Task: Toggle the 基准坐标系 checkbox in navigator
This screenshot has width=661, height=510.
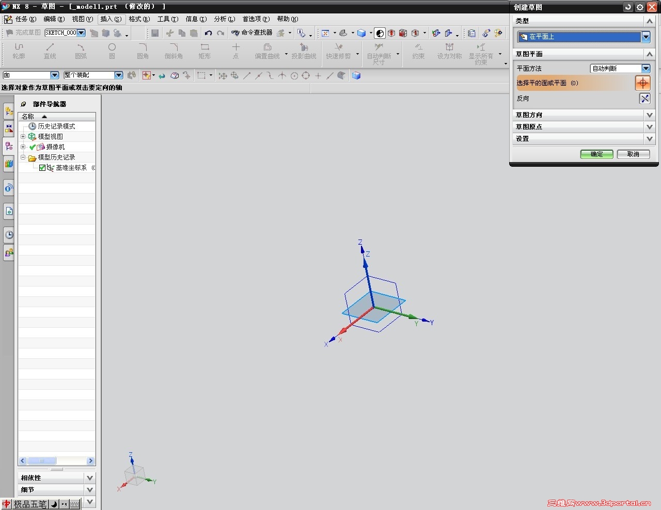Action: click(42, 168)
